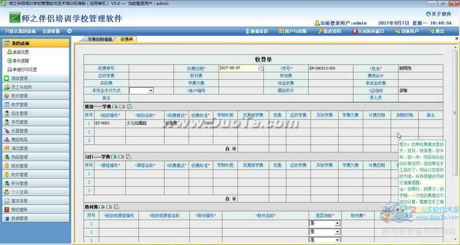Open 单据打印设置 under 我的桌面
460x245 pixels.
click(22, 70)
